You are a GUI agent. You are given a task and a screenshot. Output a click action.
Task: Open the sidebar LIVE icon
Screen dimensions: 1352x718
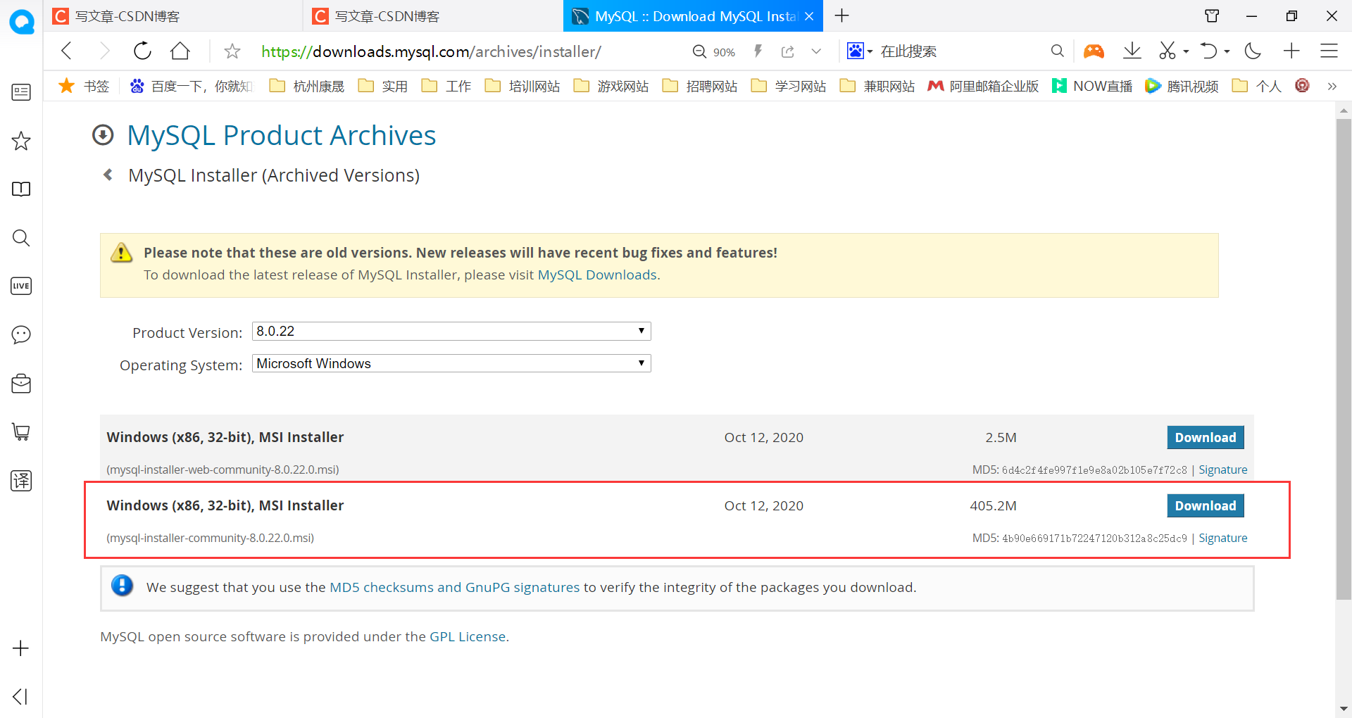(x=21, y=286)
